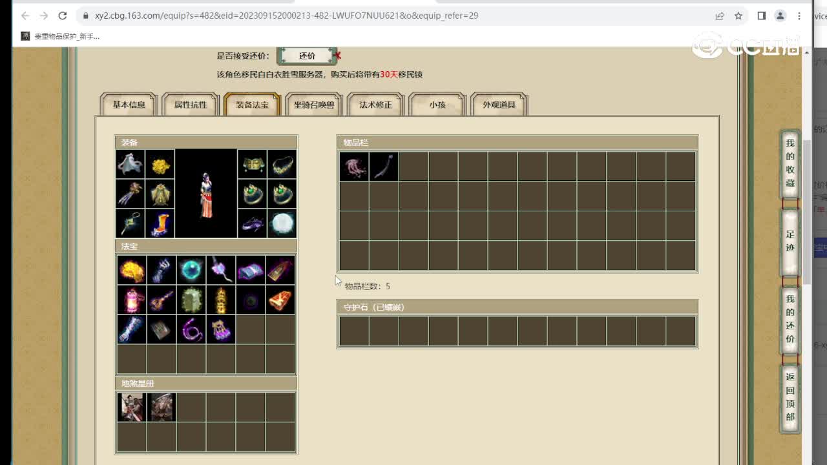Open the browser side panel icon
Image resolution: width=827 pixels, height=465 pixels.
[762, 15]
